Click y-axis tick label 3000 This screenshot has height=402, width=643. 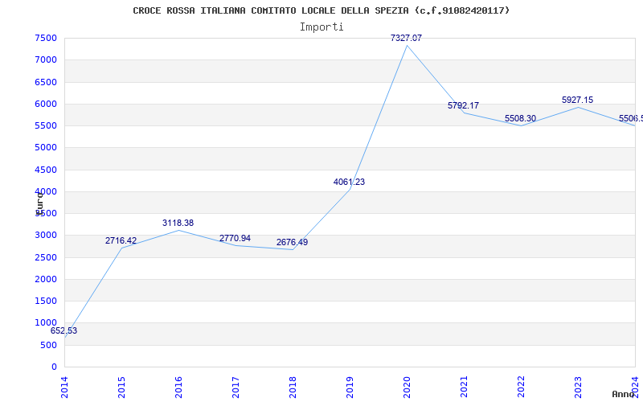coord(46,235)
